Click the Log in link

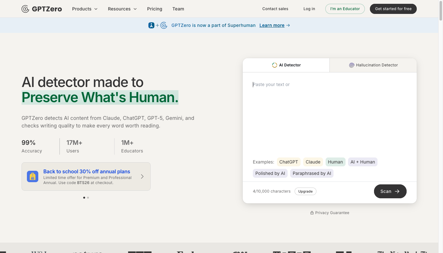pyautogui.click(x=309, y=9)
